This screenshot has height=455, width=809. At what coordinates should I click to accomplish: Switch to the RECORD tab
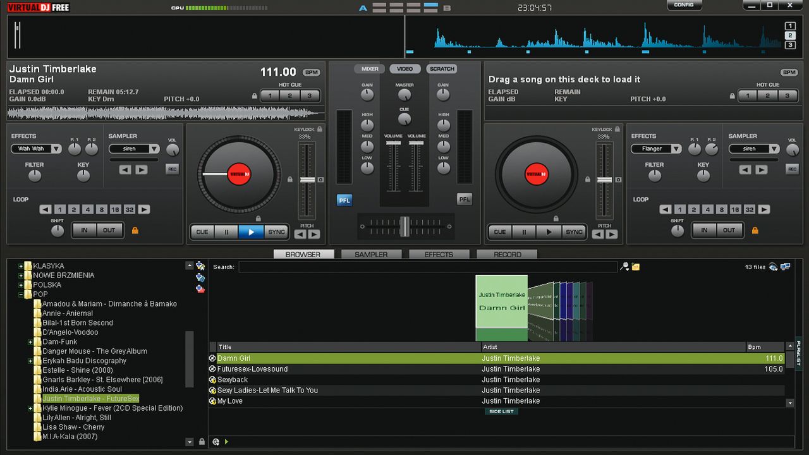coord(507,254)
